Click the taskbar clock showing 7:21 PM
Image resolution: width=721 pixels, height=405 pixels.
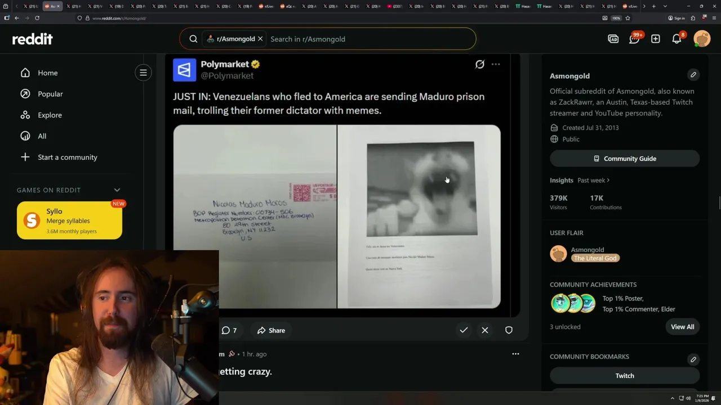point(702,398)
